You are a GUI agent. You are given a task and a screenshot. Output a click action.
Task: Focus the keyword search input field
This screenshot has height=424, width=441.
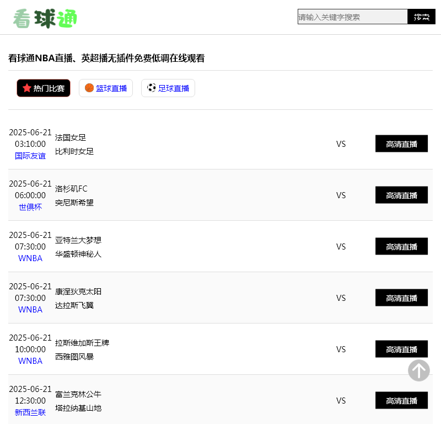click(x=352, y=17)
